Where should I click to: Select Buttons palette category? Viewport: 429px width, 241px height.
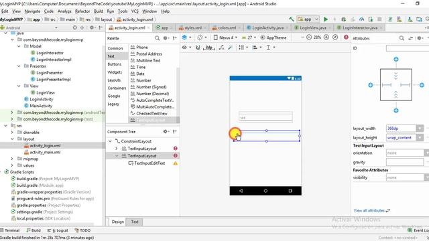tap(115, 64)
